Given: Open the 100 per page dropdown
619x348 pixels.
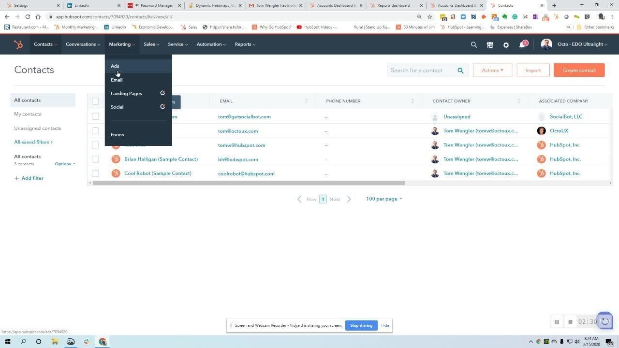Looking at the screenshot, I should coord(384,199).
